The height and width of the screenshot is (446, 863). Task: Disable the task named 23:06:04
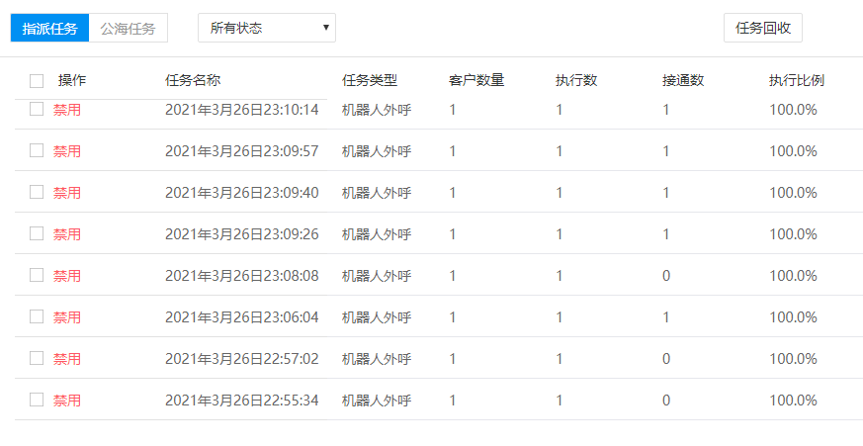pos(67,317)
